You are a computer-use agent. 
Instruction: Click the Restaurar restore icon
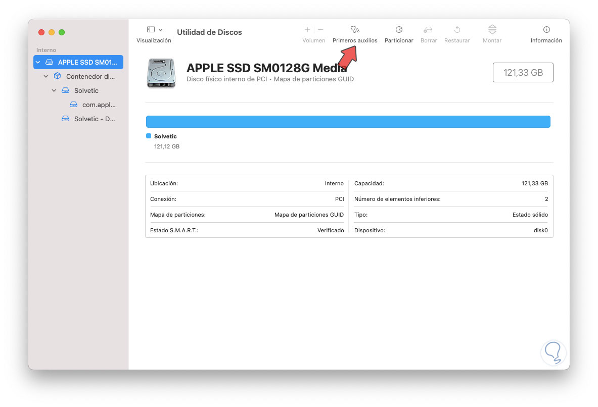(457, 30)
